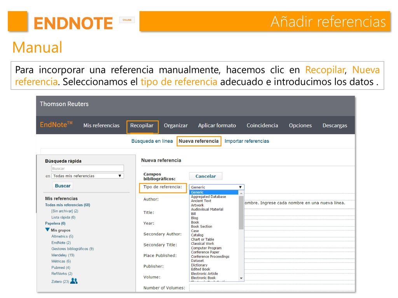
Task: Click the EndNote logo in the navigation bar
Action: [56, 125]
